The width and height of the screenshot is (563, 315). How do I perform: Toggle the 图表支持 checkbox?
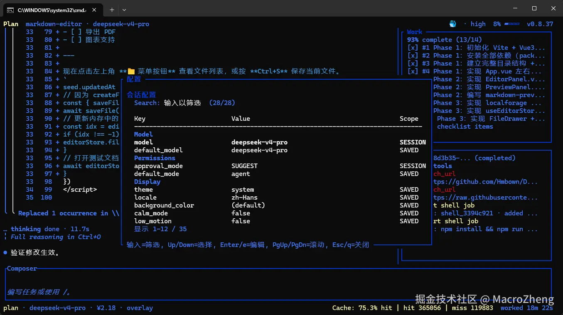76,40
